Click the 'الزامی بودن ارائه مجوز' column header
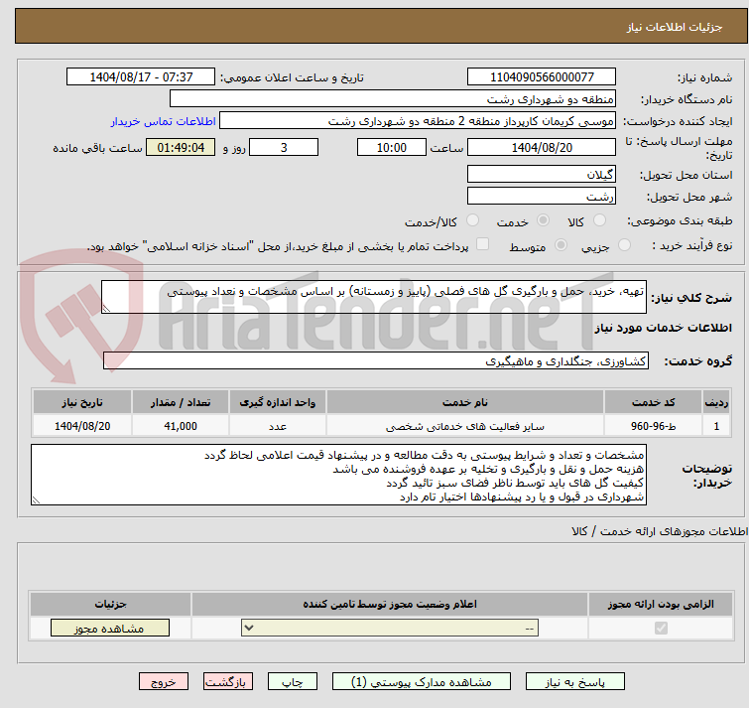 (661, 605)
